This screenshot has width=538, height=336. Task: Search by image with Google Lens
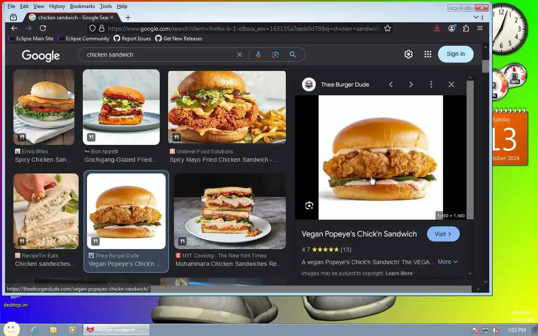click(275, 55)
